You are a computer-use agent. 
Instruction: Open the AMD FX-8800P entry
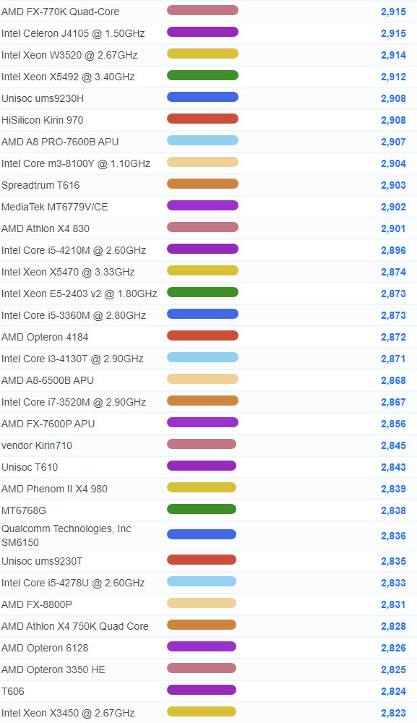[x=36, y=604]
